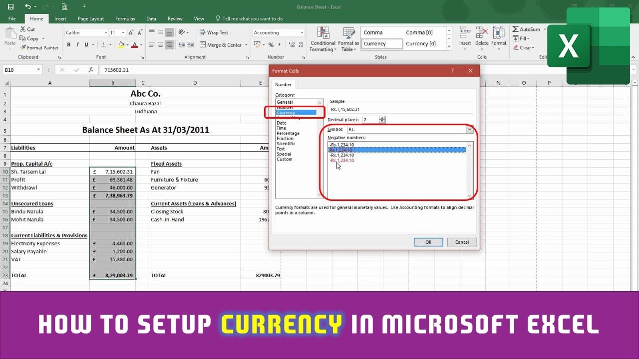Click OK in Format Cells dialog
The image size is (639, 359).
pos(428,242)
